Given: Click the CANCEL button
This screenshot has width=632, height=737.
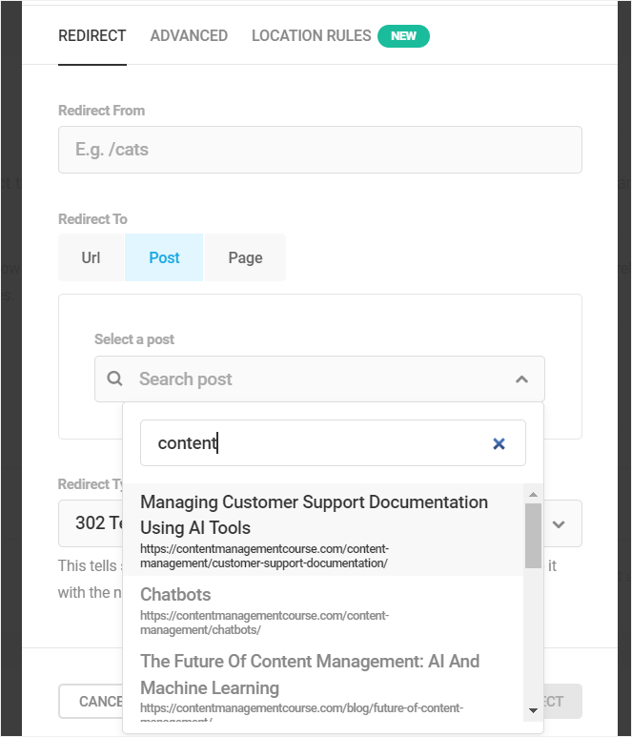Looking at the screenshot, I should coord(91,702).
